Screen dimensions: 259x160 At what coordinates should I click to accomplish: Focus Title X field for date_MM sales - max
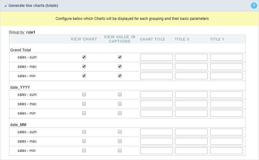[191, 141]
